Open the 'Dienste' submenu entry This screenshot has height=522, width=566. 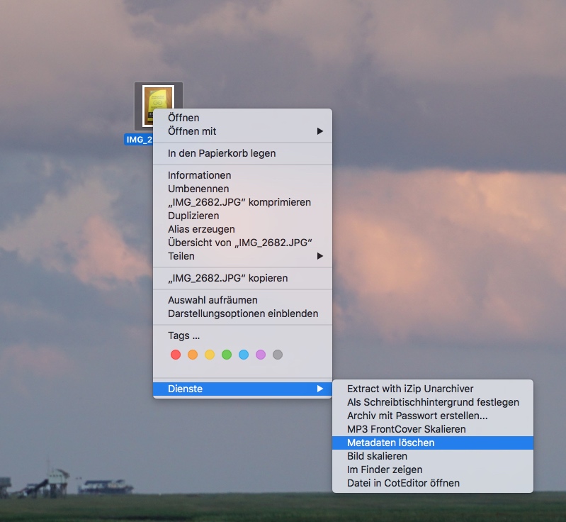pyautogui.click(x=242, y=389)
